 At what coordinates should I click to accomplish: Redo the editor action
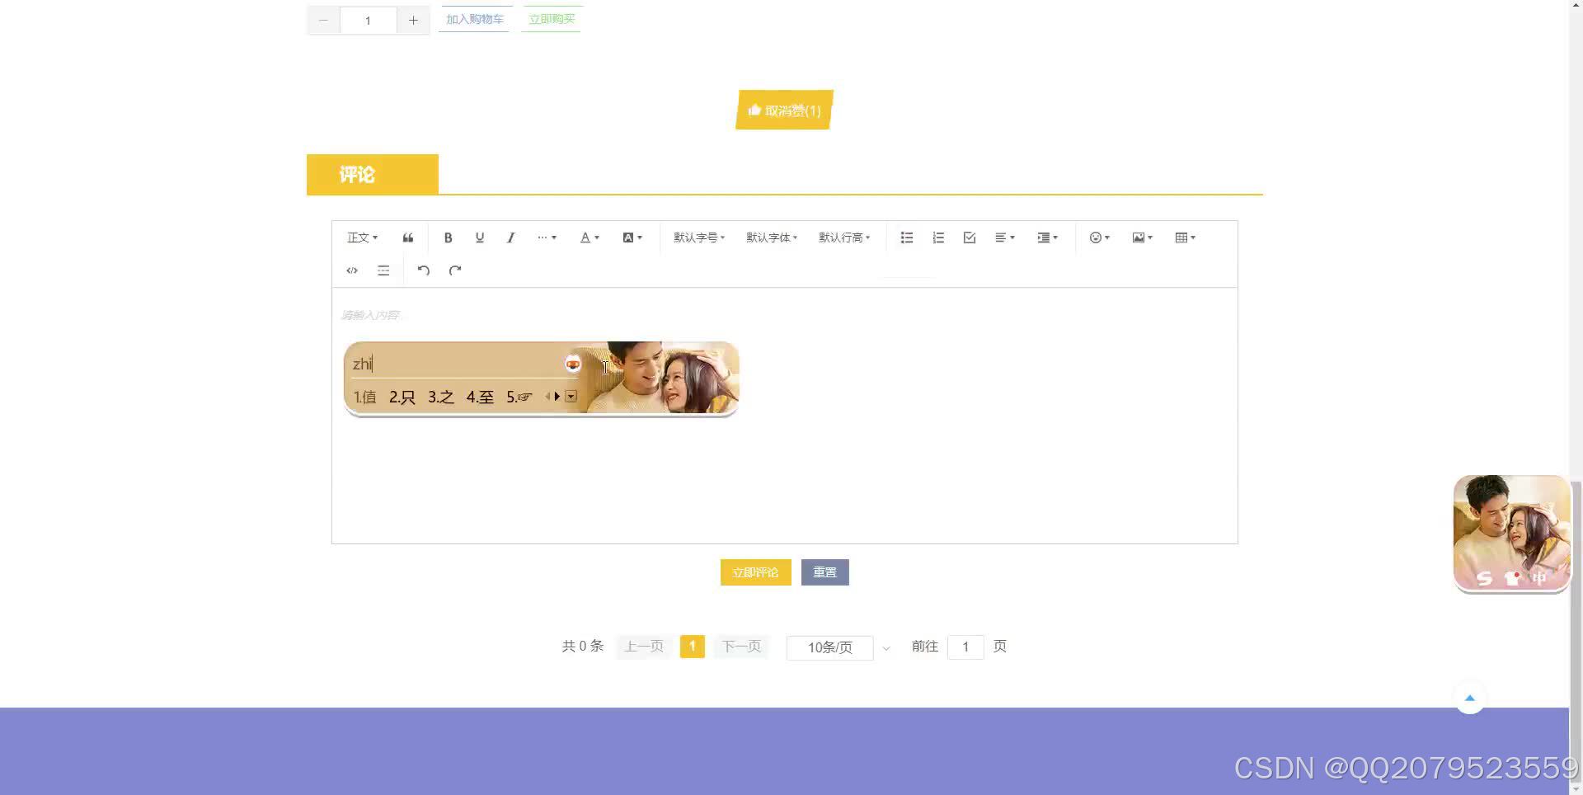pyautogui.click(x=455, y=270)
